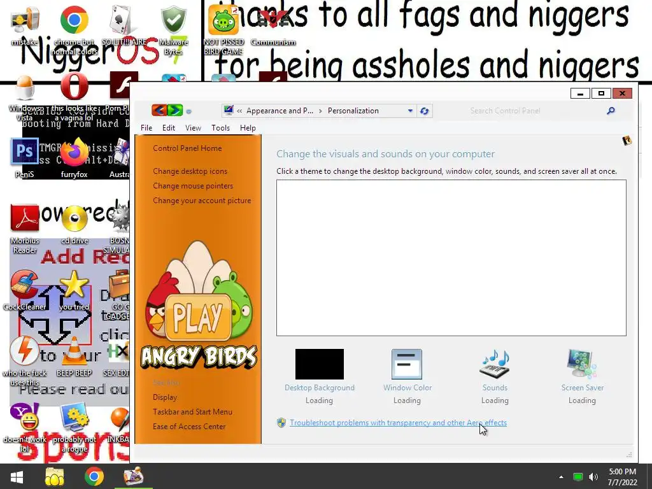Open recent pages dropdown beside nav arrows
This screenshot has height=489, width=652.
pyautogui.click(x=188, y=111)
